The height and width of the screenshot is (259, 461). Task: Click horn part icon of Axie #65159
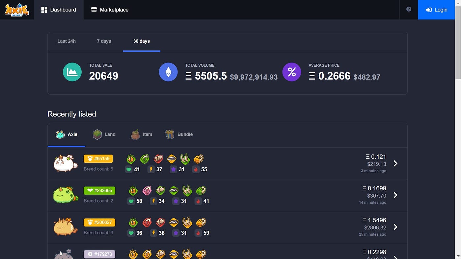(185, 159)
